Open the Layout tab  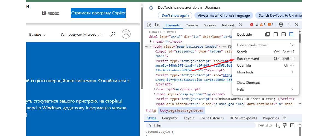189,118
